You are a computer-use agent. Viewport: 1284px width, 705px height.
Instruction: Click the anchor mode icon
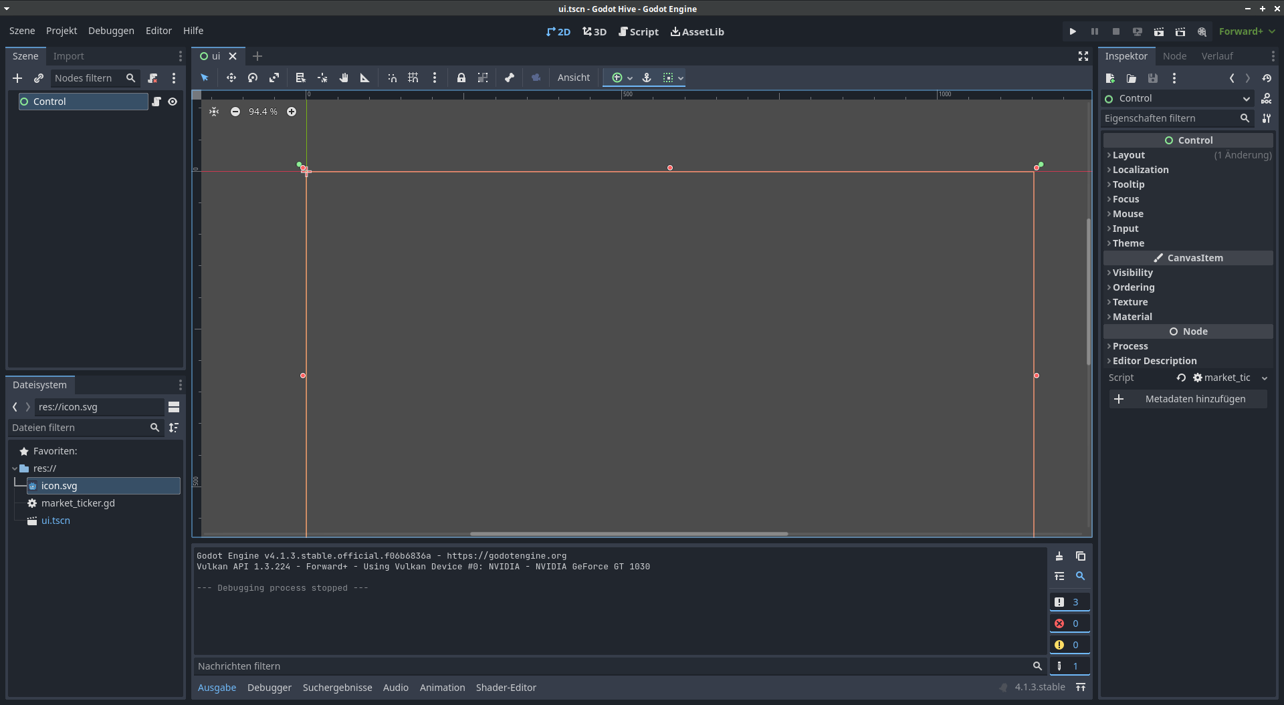tap(647, 78)
